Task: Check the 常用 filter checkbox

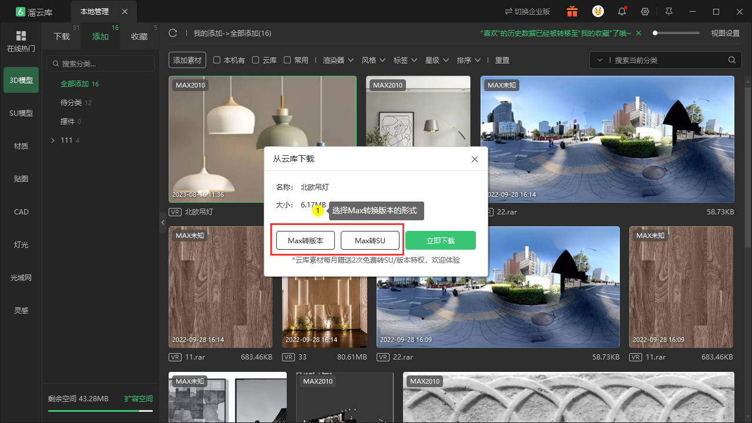Action: [x=287, y=60]
